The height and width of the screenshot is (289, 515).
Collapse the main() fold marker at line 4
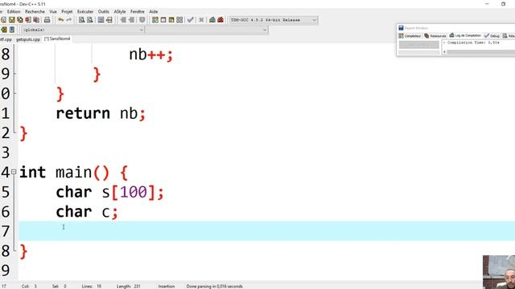coord(14,171)
